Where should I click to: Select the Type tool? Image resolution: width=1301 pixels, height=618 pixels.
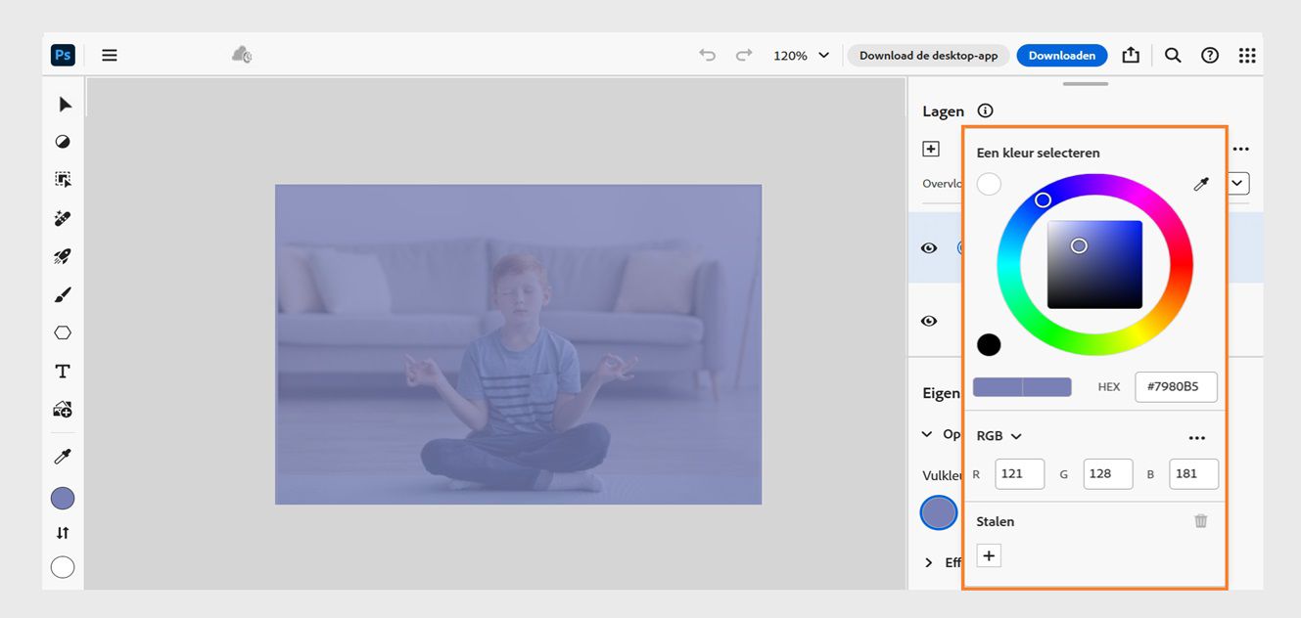coord(63,372)
